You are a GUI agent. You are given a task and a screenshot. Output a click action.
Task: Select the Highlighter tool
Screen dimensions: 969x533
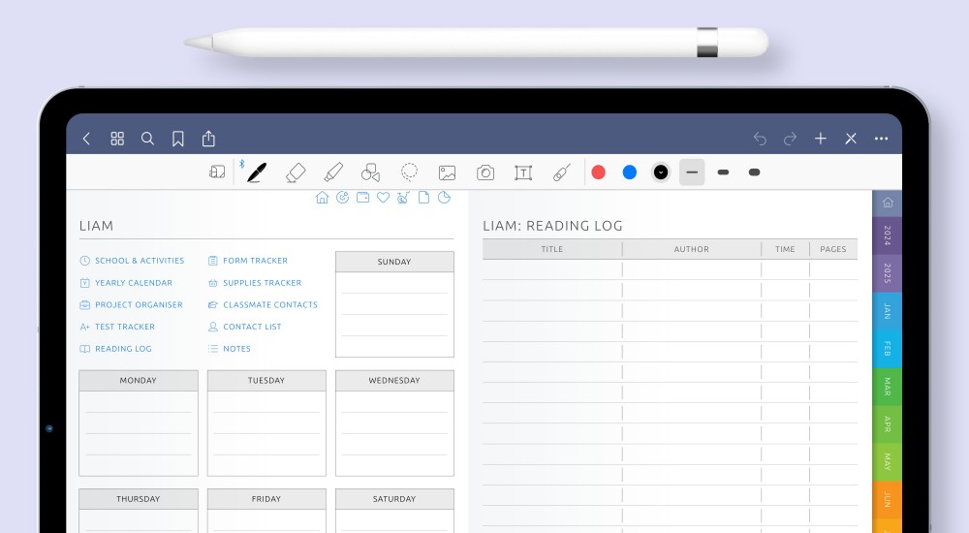click(x=333, y=172)
